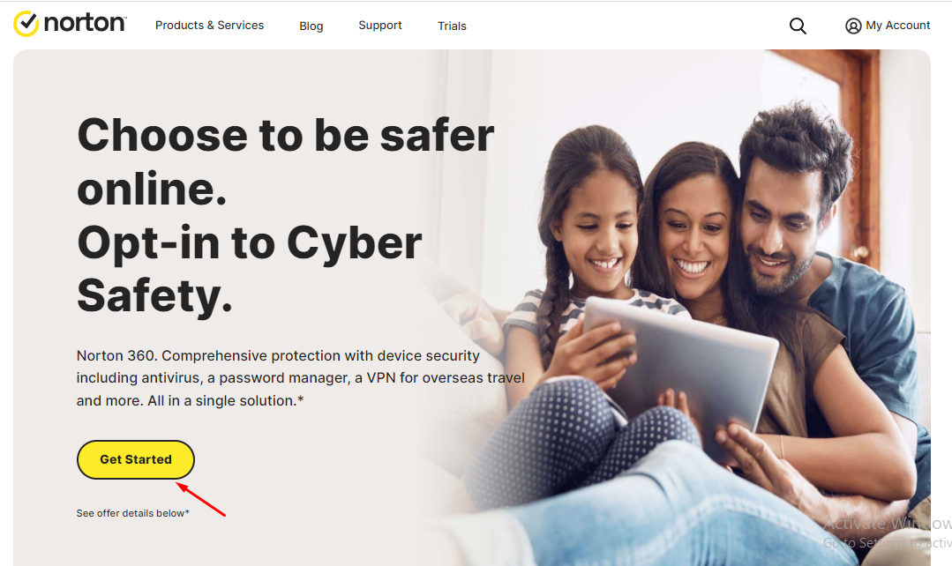Click the Norton 360 description paragraph
The image size is (952, 566).
(x=301, y=378)
